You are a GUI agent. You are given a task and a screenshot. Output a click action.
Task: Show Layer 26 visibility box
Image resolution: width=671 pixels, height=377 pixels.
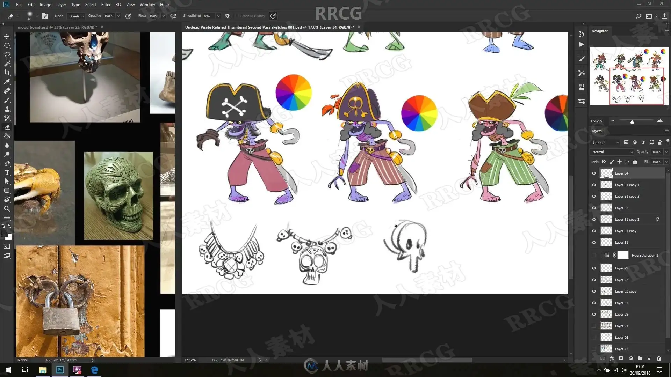pos(594,338)
